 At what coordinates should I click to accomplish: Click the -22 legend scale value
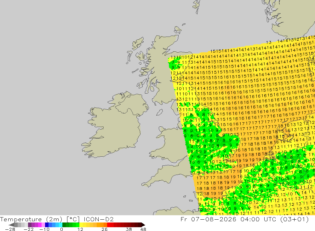pos(29,229)
